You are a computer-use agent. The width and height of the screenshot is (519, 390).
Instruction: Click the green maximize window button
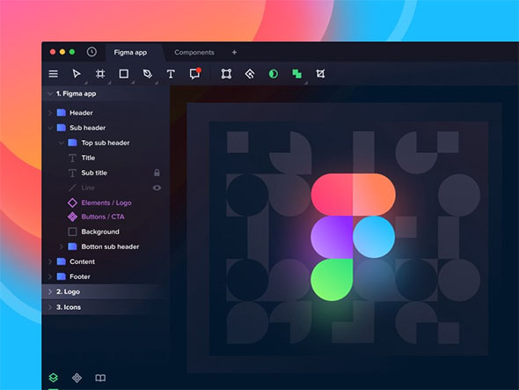tap(72, 52)
